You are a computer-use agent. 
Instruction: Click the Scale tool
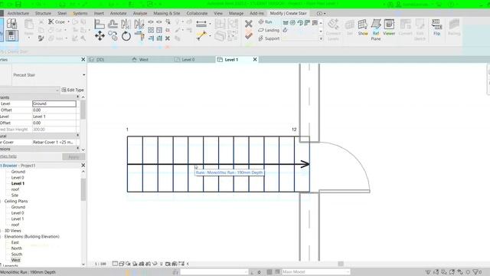click(x=159, y=30)
